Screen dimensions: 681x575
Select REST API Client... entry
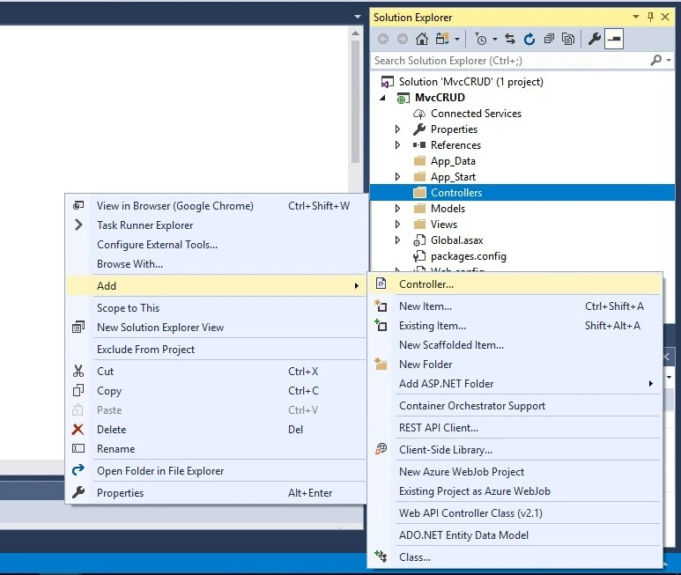pyautogui.click(x=515, y=428)
